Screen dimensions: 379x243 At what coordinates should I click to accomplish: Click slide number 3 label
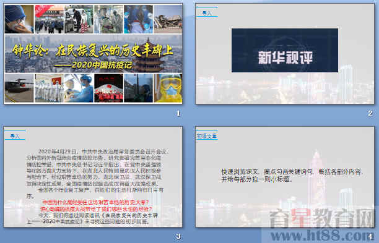point(178,236)
